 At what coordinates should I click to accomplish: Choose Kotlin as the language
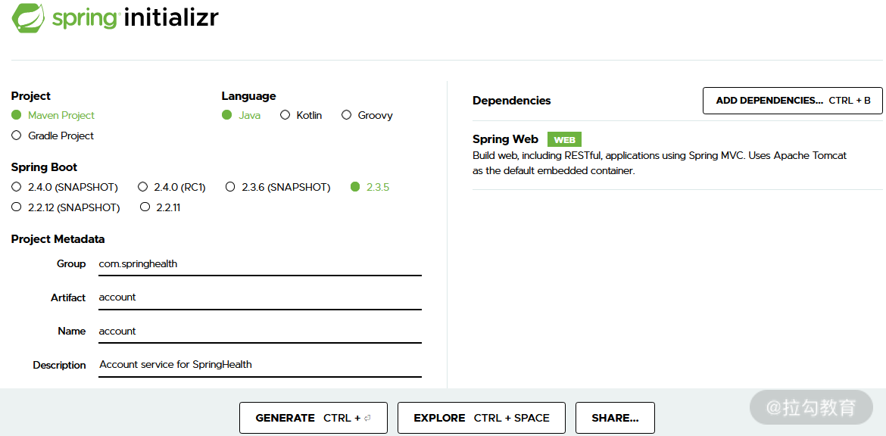click(x=285, y=115)
